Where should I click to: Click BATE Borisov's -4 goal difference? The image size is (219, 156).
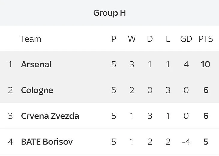tap(186, 142)
